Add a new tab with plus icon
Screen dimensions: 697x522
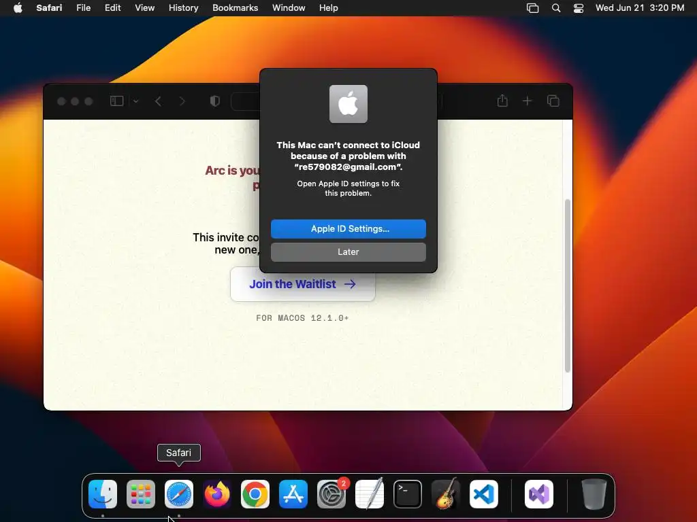pyautogui.click(x=528, y=101)
